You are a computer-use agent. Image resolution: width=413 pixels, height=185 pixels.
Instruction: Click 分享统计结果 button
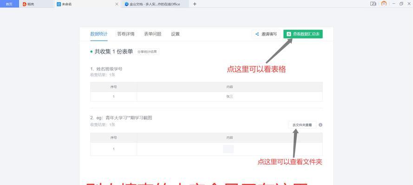click(147, 52)
